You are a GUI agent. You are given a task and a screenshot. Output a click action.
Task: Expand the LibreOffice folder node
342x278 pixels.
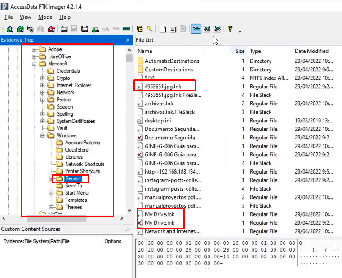point(34,56)
